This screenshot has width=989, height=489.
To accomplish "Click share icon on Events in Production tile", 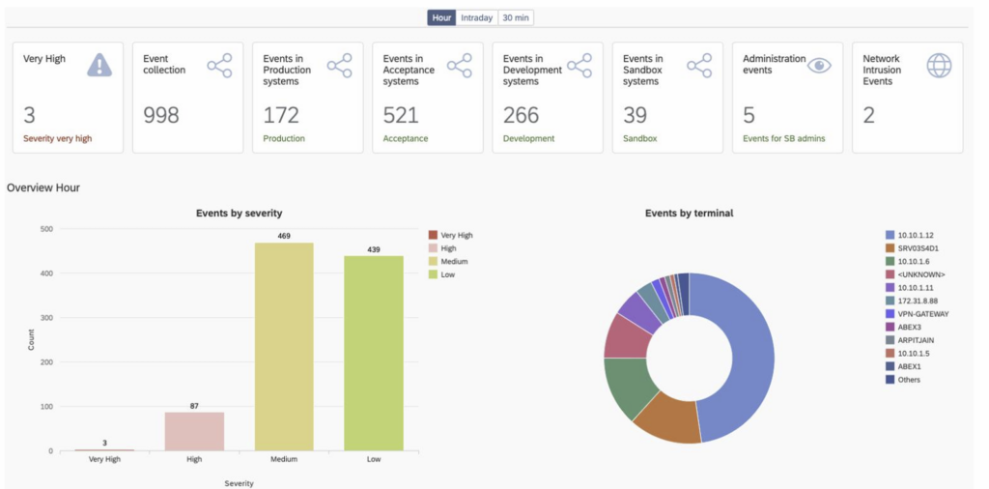I will point(339,65).
